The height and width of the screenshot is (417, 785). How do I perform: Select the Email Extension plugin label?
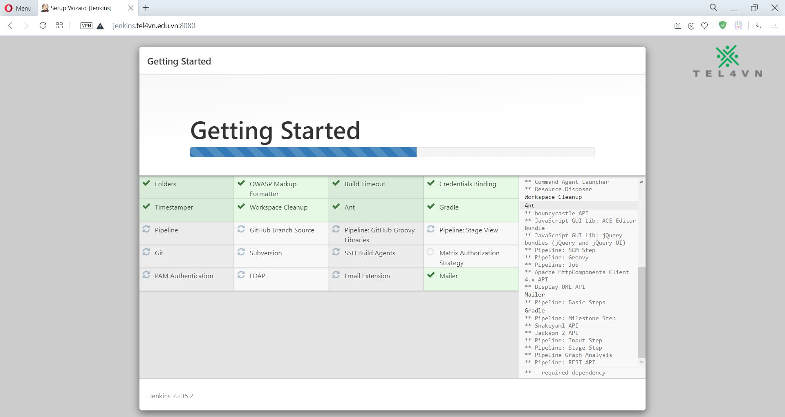367,276
